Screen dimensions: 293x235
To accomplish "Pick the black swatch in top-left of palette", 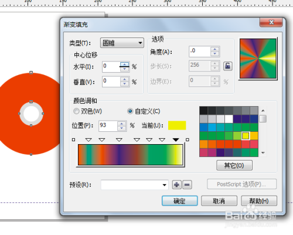I will point(204,110).
